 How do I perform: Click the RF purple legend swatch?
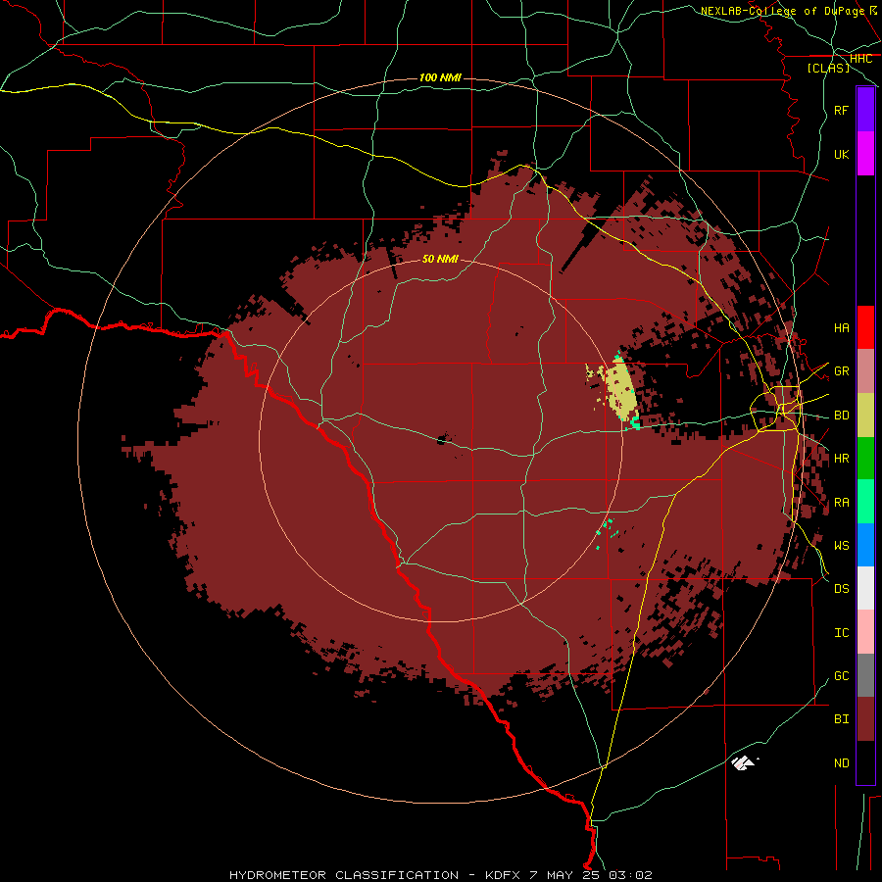865,110
